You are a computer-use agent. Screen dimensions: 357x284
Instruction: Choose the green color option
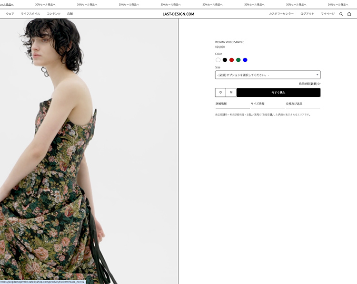click(238, 60)
